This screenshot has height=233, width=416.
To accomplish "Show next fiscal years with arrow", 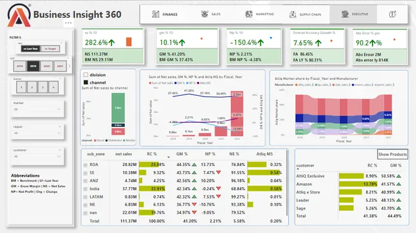I will (70, 66).
